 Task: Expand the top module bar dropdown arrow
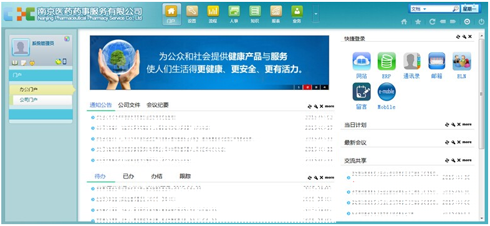(x=316, y=14)
